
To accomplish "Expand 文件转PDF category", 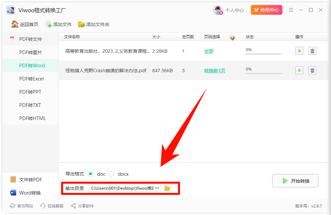I will coord(30,180).
